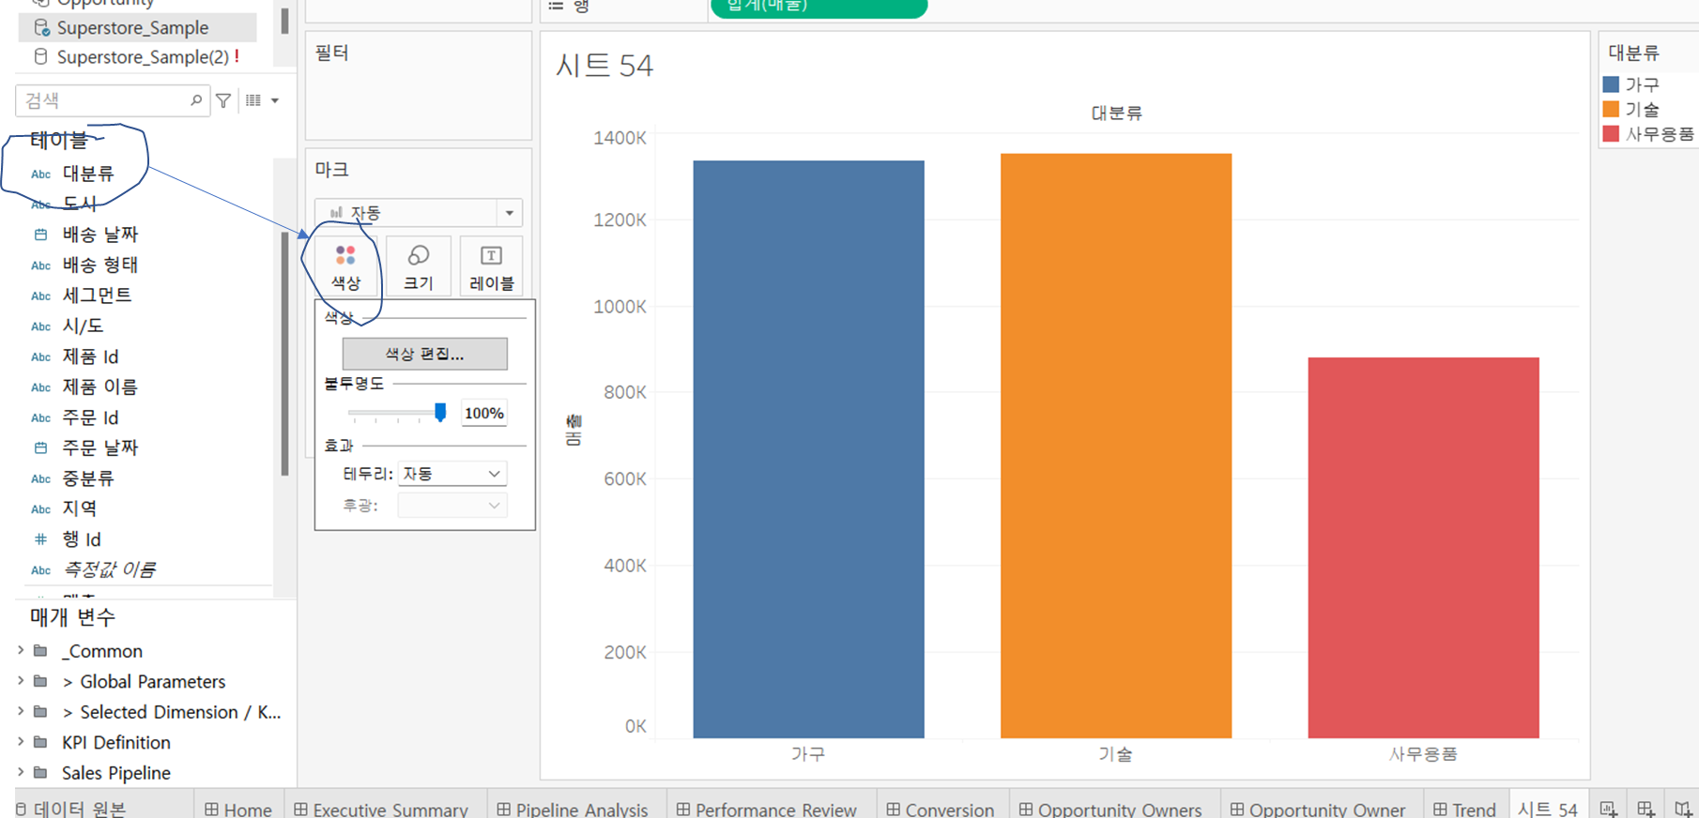Click the magnifier icon in search box
Screen dimensions: 1699x818
(x=195, y=100)
